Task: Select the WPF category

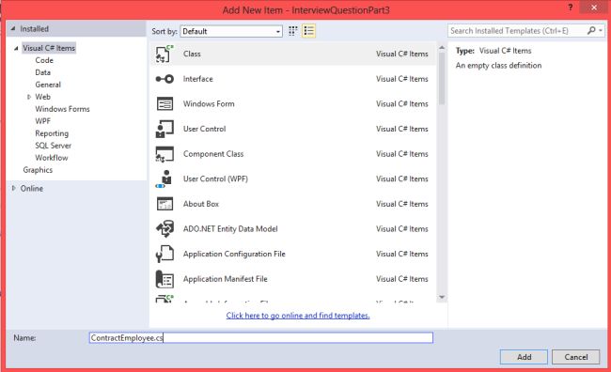Action: pyautogui.click(x=43, y=121)
